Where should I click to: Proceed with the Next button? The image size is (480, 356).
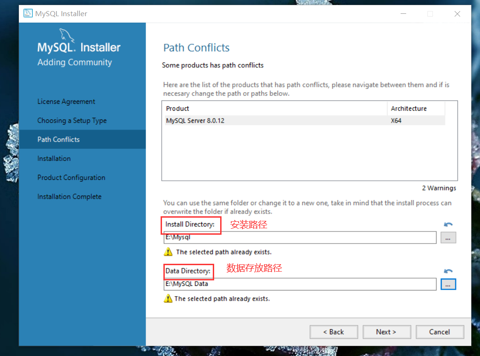point(387,332)
